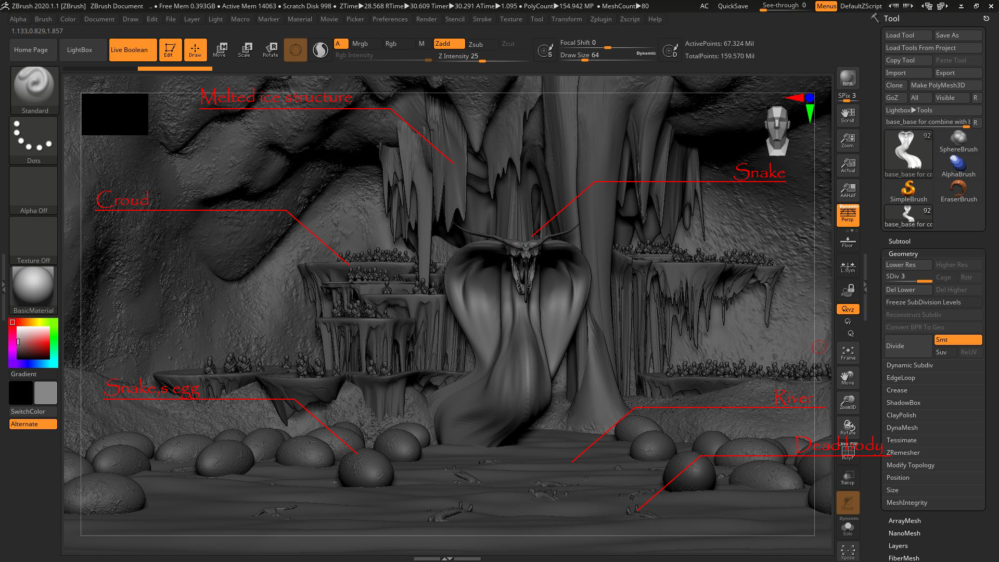Click the Make PolyMesh3D button
Image resolution: width=999 pixels, height=562 pixels.
944,85
